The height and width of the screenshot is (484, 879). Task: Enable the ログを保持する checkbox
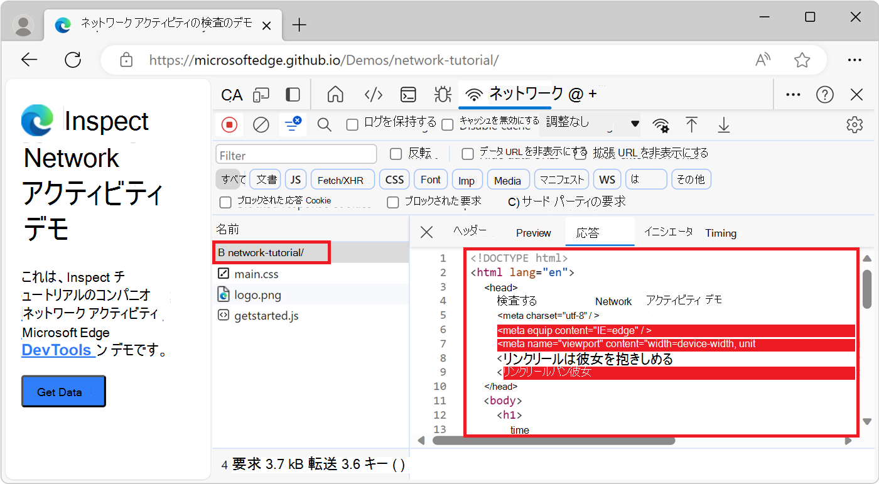click(352, 124)
